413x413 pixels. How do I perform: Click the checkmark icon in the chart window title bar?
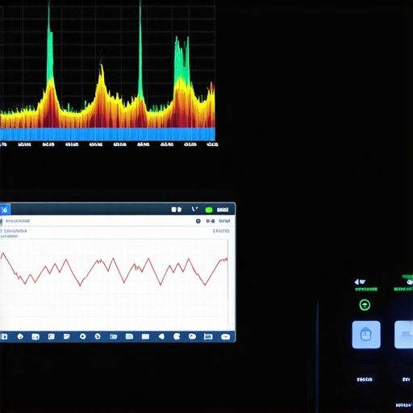(195, 209)
